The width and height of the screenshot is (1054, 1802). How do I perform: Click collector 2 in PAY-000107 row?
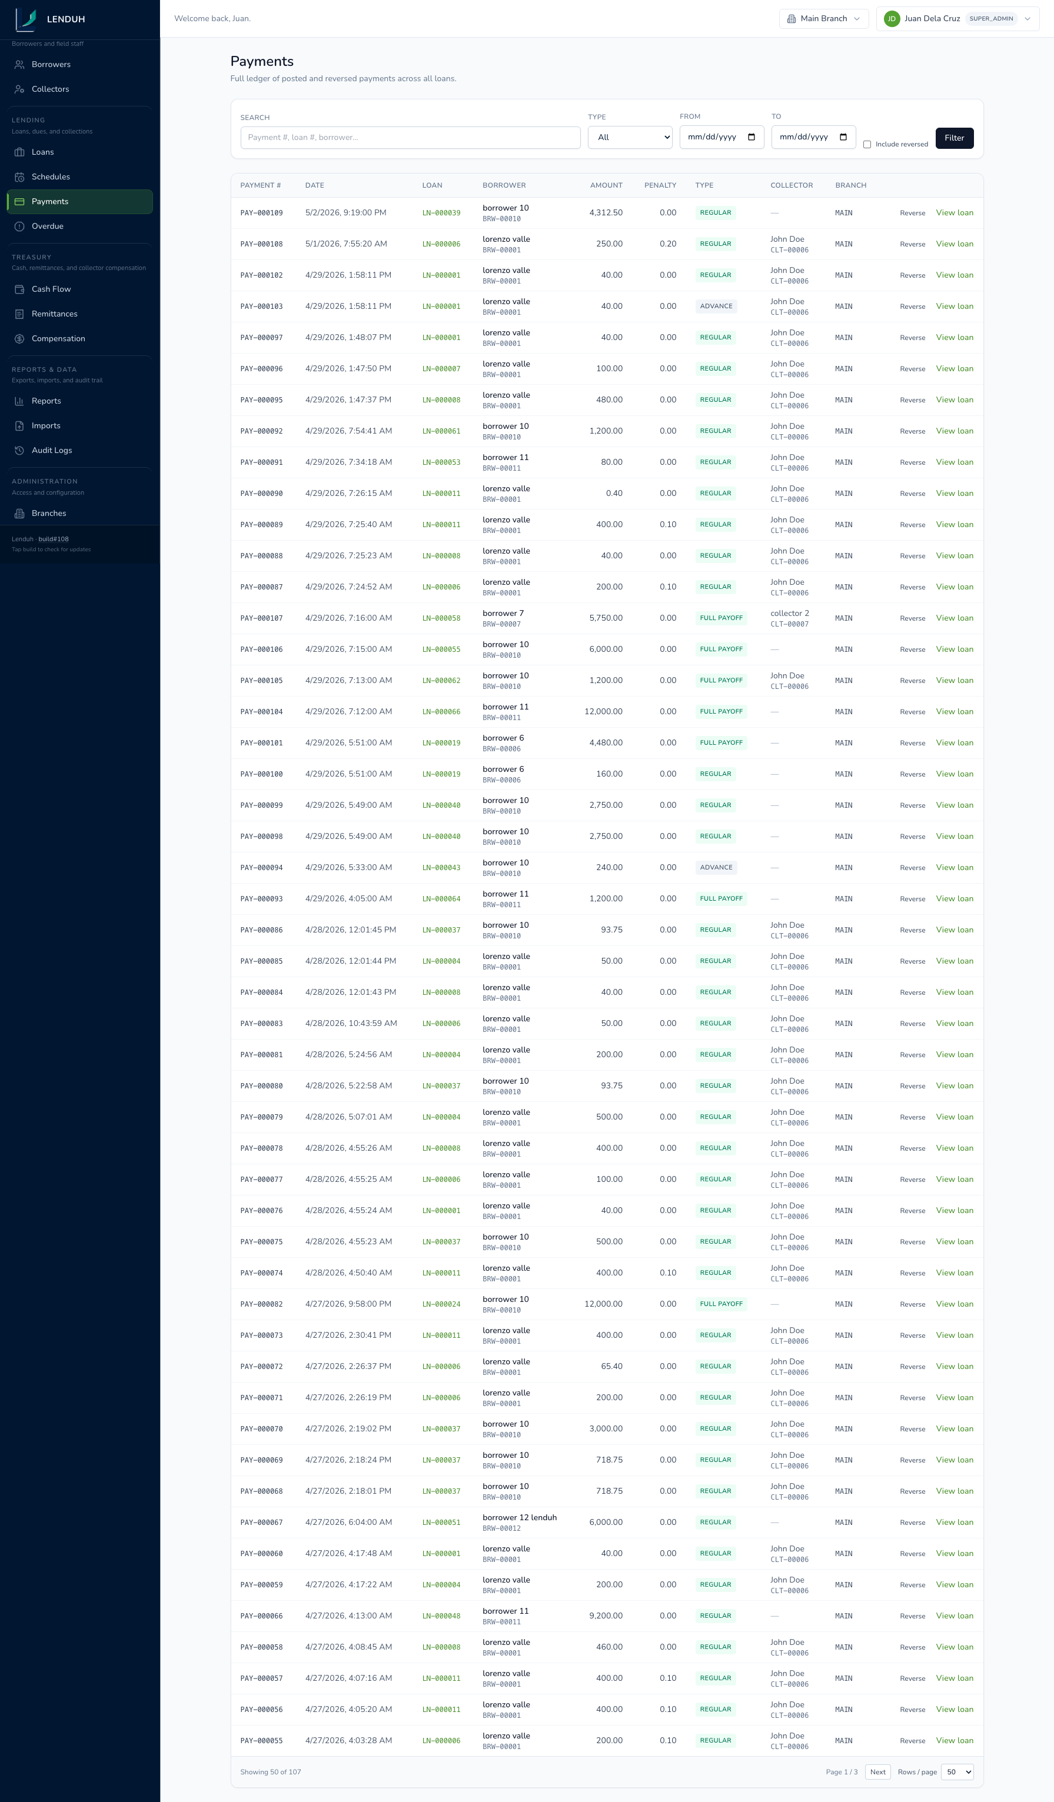(x=789, y=614)
